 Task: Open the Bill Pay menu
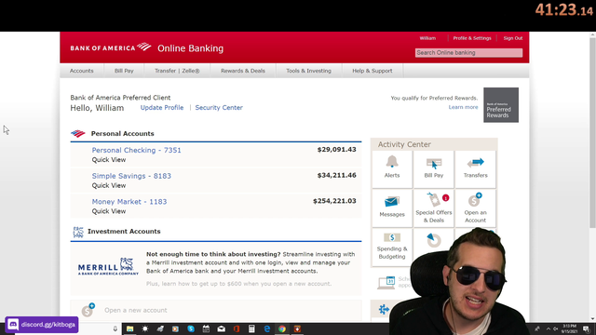124,71
